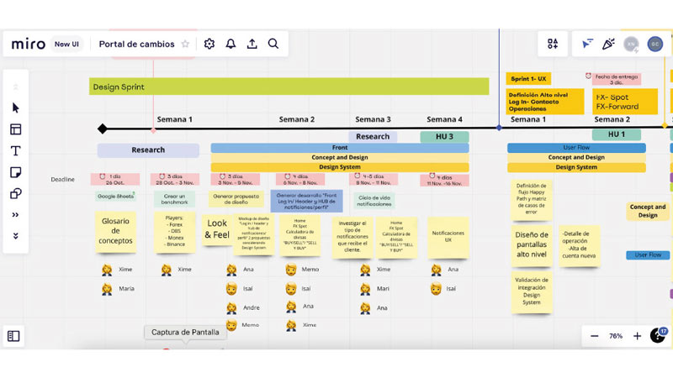Viewport: 673px width, 378px height.
Task: Toggle the New UI switch
Action: [x=67, y=45]
